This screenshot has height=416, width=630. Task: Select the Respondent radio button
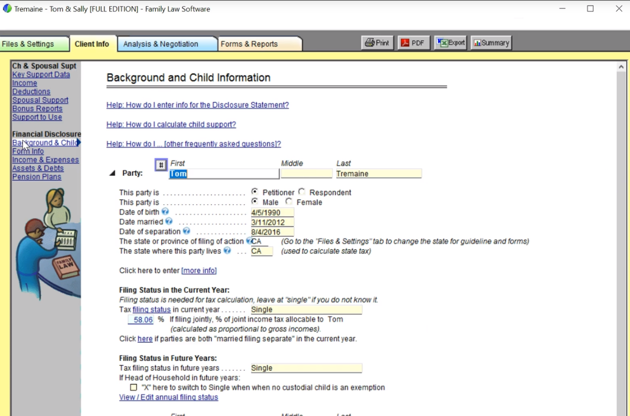tap(302, 192)
